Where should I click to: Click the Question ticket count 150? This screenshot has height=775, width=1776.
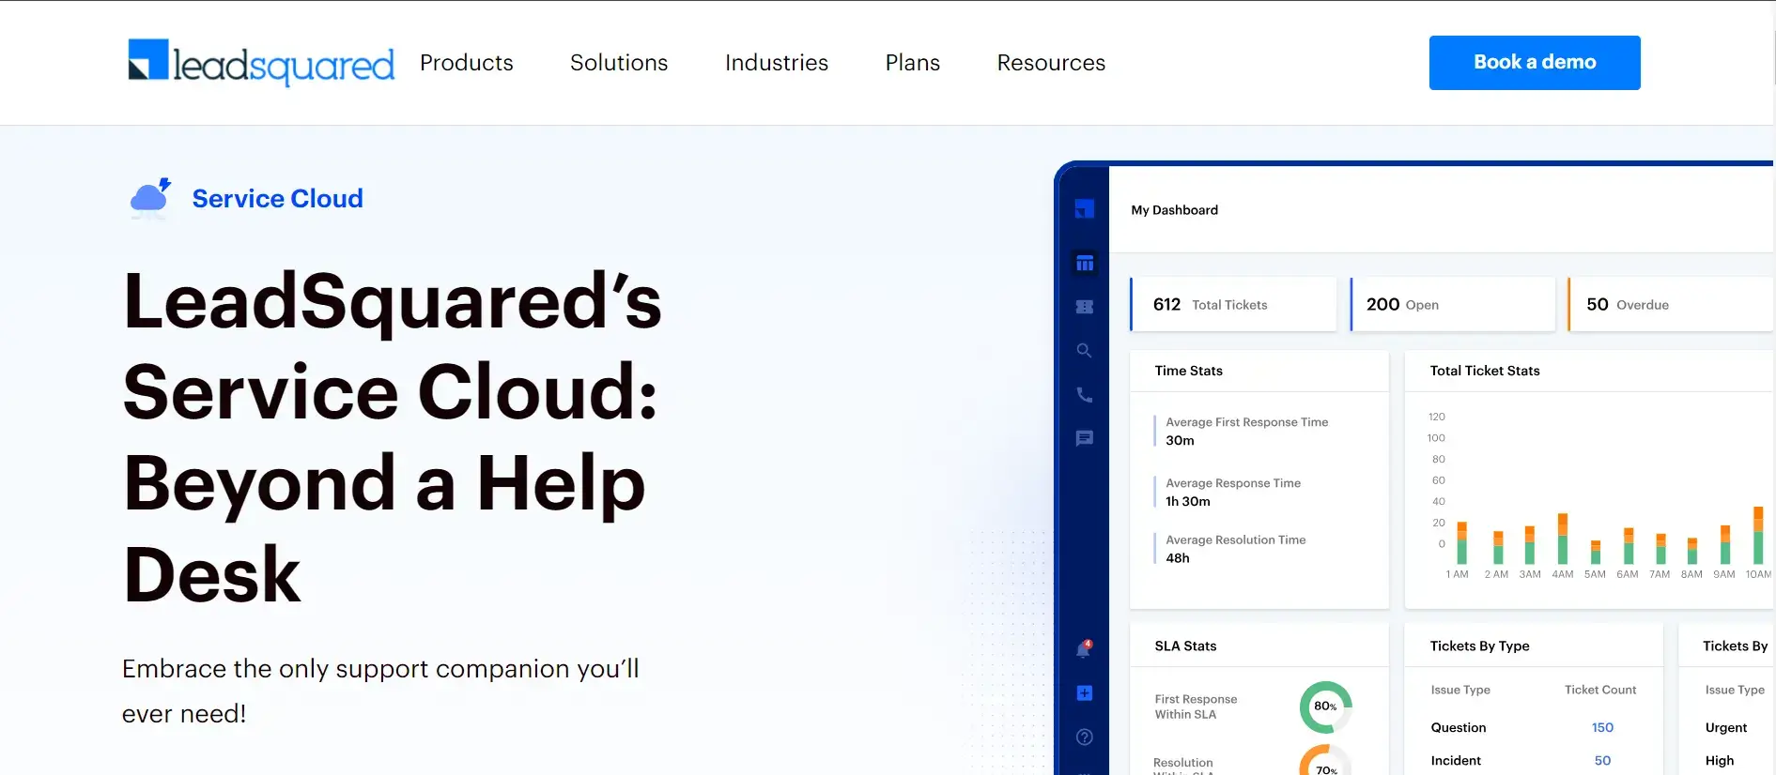click(x=1602, y=727)
